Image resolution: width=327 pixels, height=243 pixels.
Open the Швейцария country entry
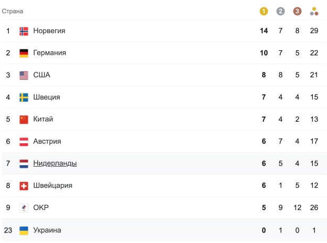(52, 186)
